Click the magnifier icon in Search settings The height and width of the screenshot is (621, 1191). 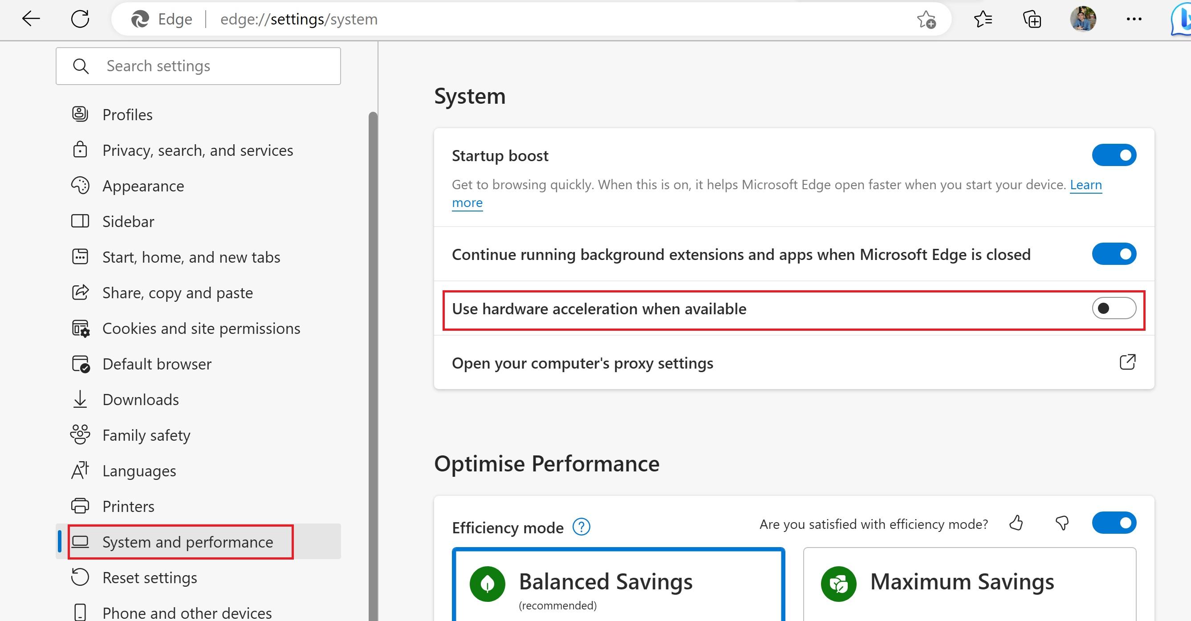[x=81, y=66]
